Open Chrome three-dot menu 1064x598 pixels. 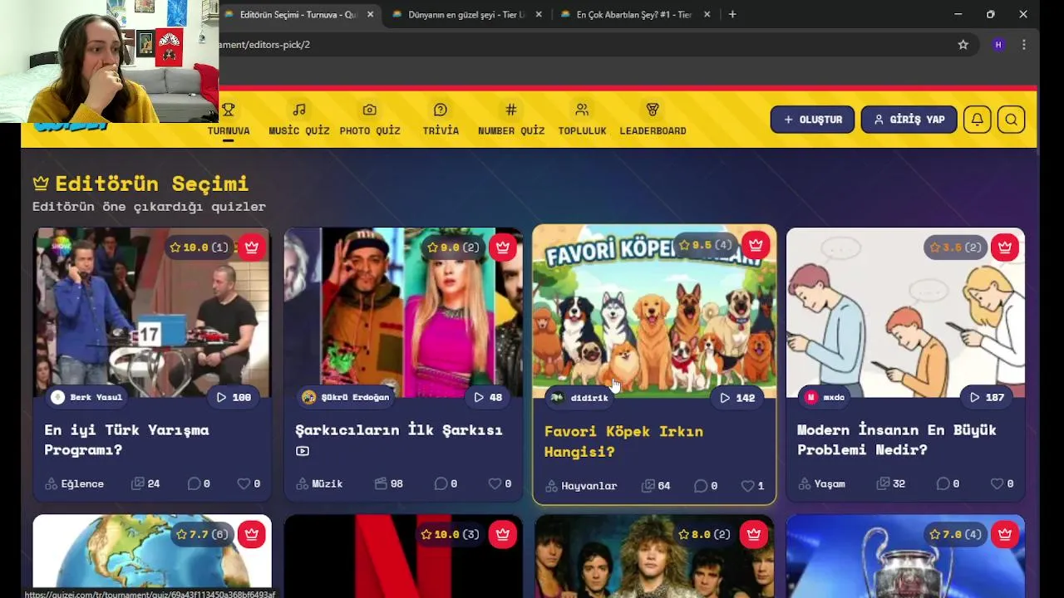pyautogui.click(x=1024, y=45)
